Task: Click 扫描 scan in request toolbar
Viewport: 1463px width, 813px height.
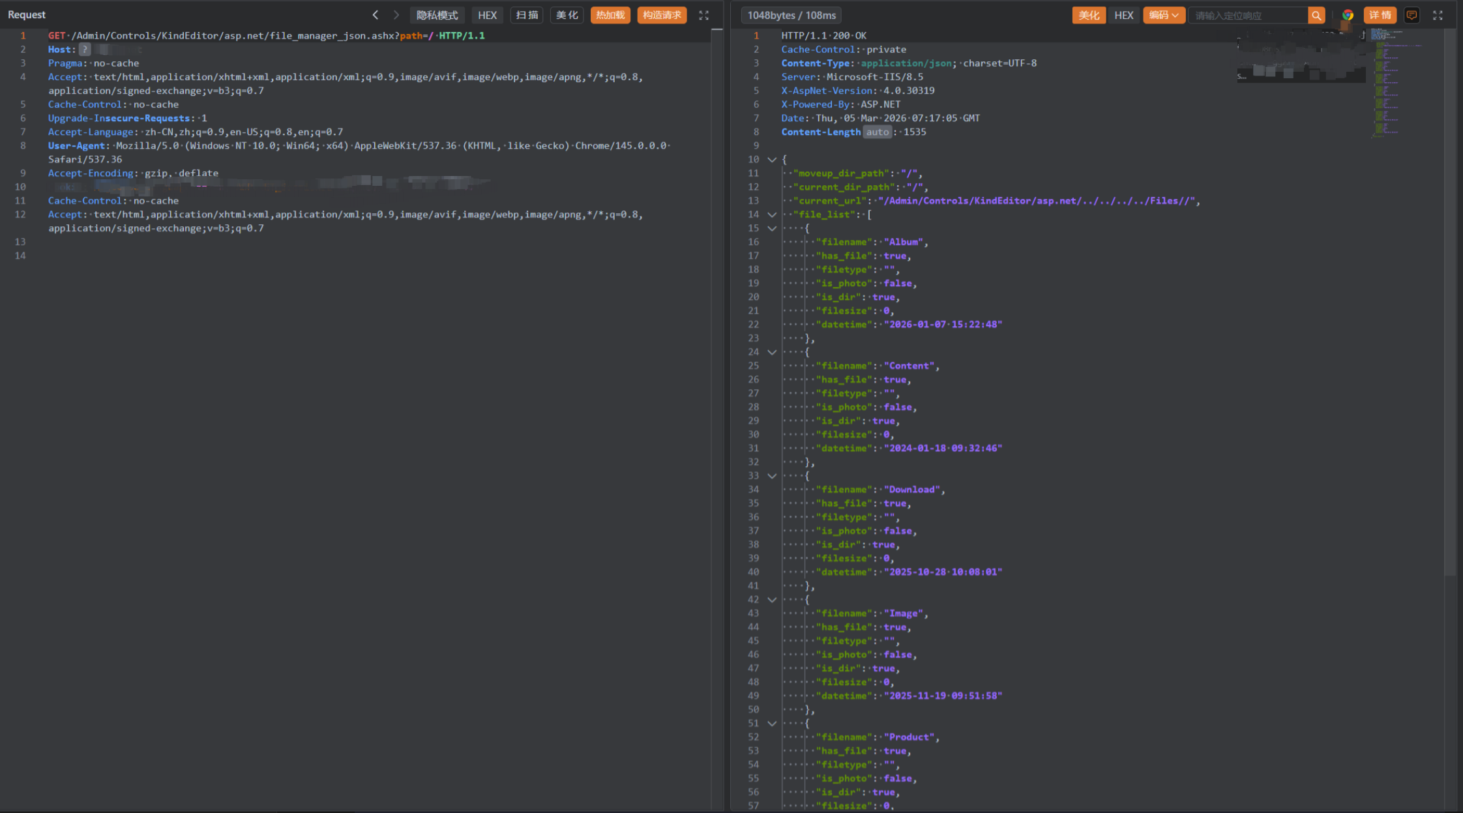Action: pyautogui.click(x=527, y=15)
